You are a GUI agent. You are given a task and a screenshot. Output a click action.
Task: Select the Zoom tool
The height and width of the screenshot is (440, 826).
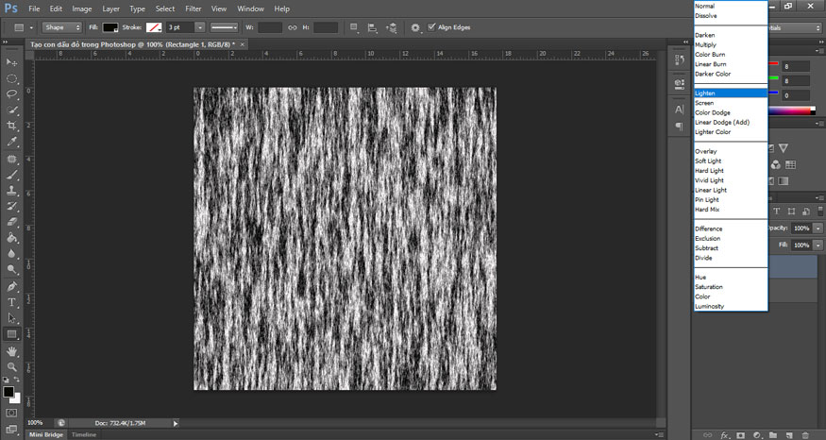11,367
